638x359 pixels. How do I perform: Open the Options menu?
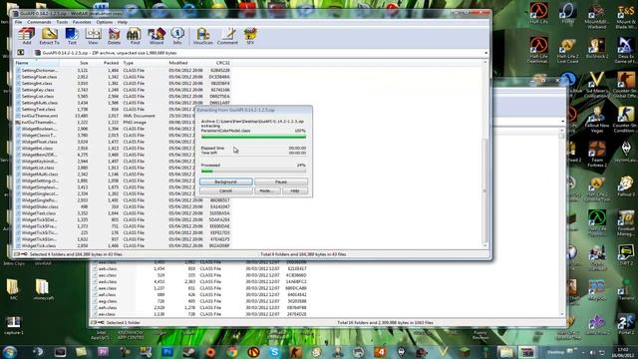pos(104,22)
